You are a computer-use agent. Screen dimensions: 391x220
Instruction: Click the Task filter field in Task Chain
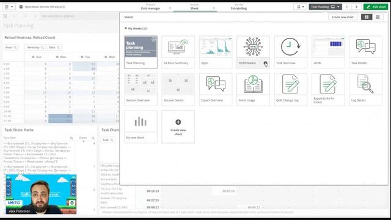point(108,140)
